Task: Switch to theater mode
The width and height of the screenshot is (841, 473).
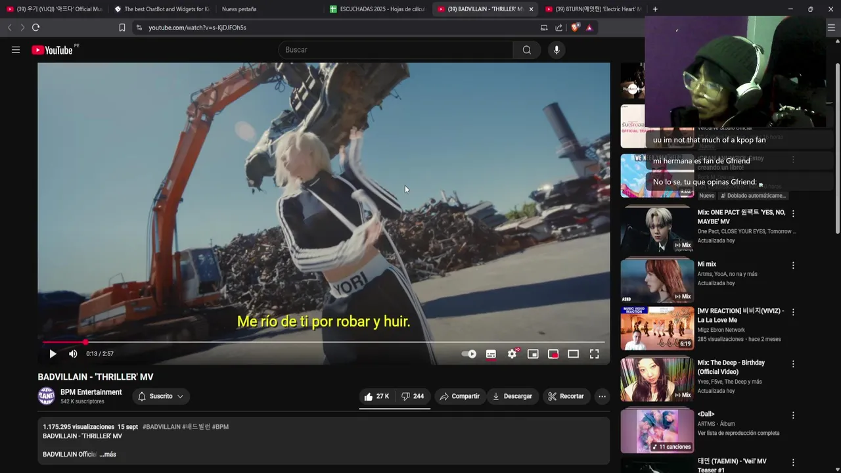Action: [x=574, y=354]
